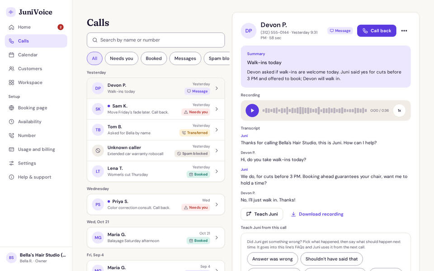Click the Transferred tag on Tom B. row
434x271 pixels.
pos(194,133)
